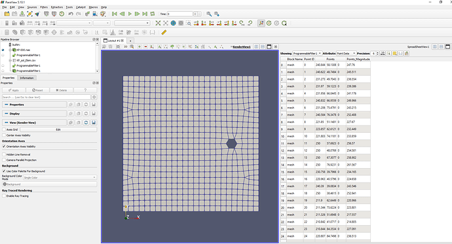
Task: Open the Attribute Point Data dropdown
Action: (347, 53)
